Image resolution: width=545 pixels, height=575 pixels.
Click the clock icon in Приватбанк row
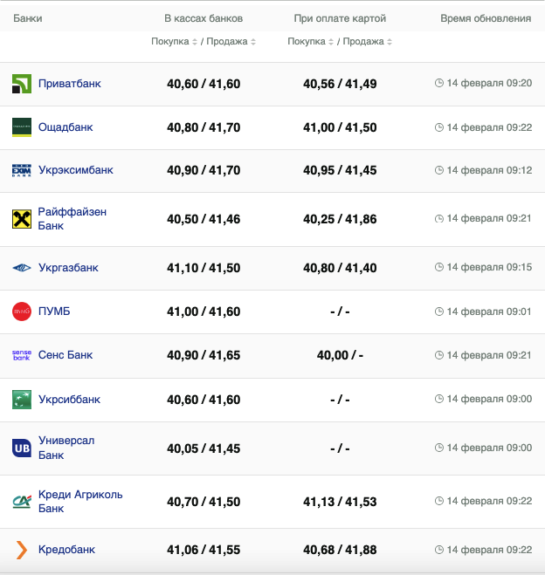pyautogui.click(x=439, y=84)
